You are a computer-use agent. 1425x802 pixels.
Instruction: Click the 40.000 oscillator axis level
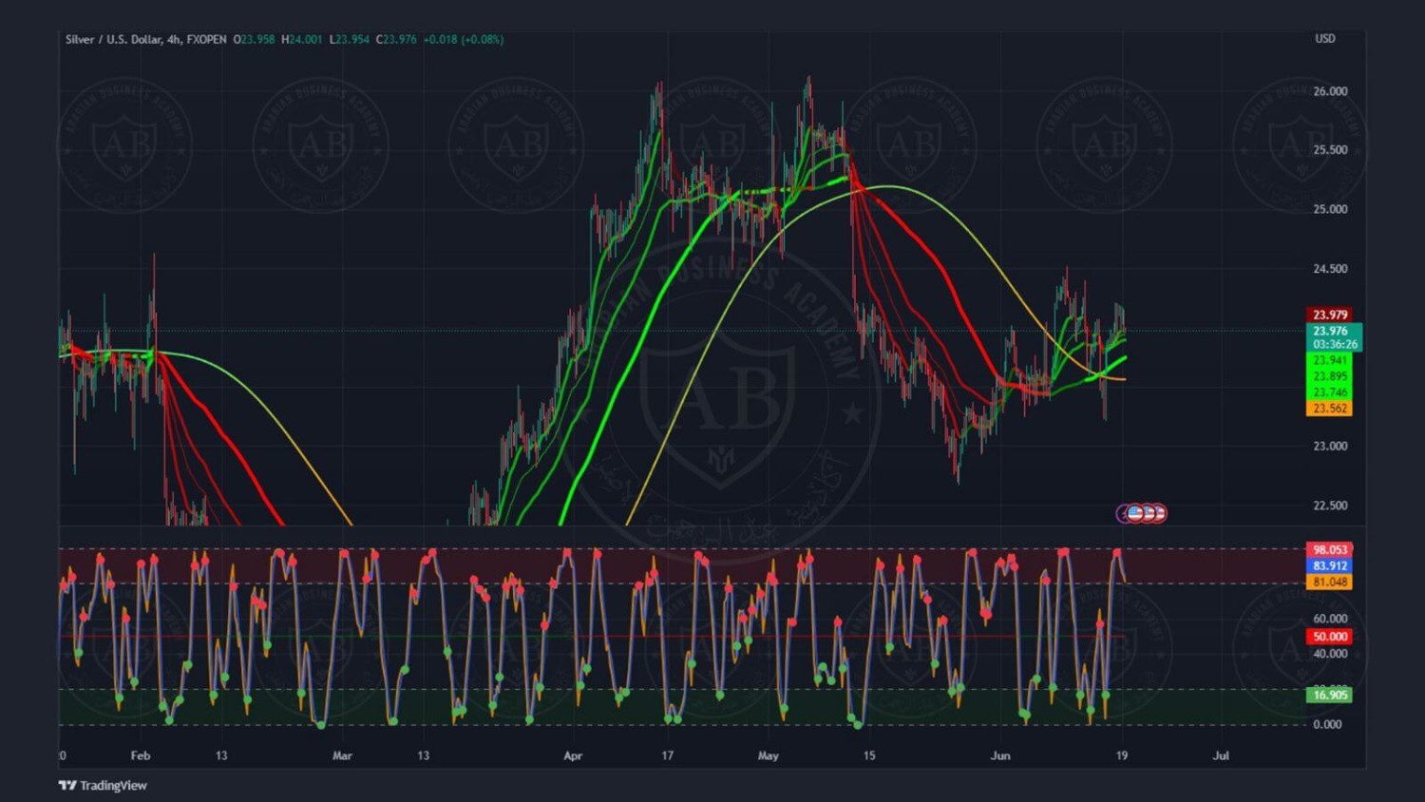(x=1330, y=654)
